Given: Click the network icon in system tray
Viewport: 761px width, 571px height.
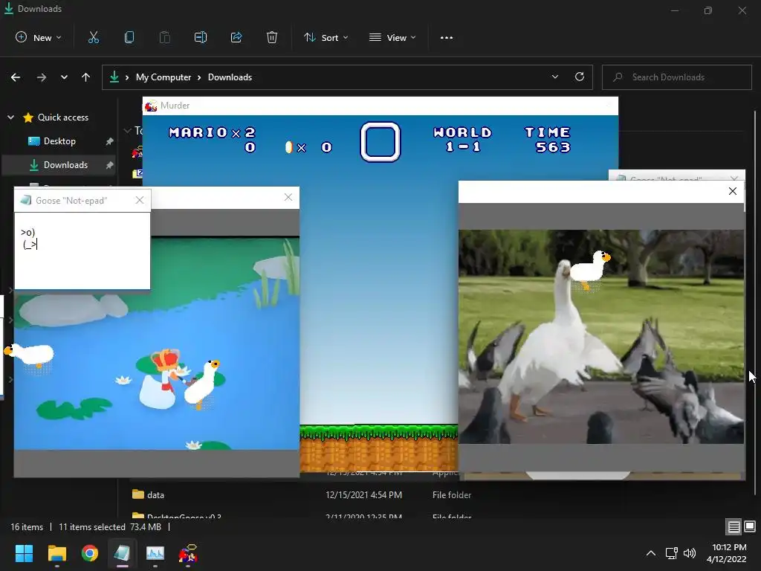Looking at the screenshot, I should (671, 553).
